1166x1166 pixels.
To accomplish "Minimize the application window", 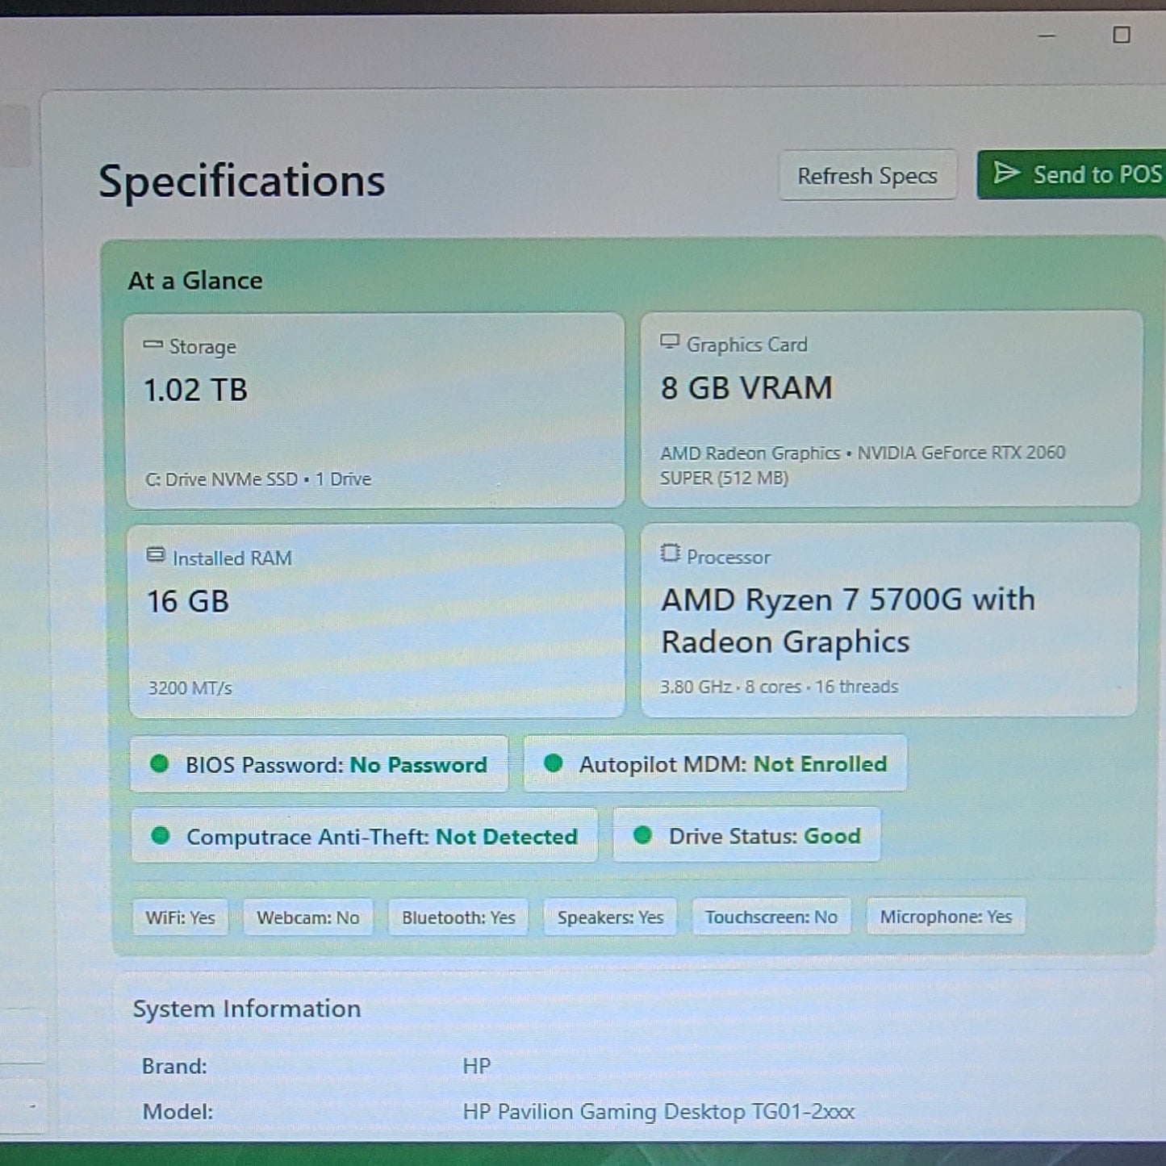I will point(1047,36).
